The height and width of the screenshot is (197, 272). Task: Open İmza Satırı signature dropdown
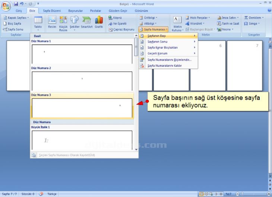coord(228,18)
